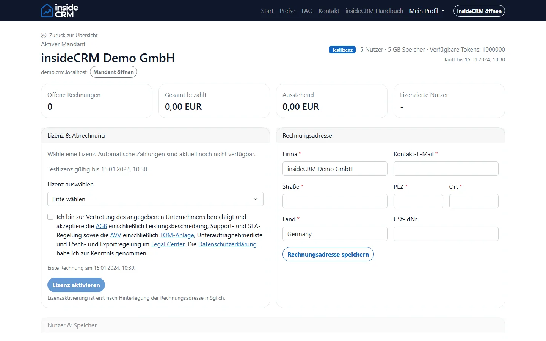Click the Nutzer & Speicher section header
The width and height of the screenshot is (546, 341).
[x=273, y=325]
